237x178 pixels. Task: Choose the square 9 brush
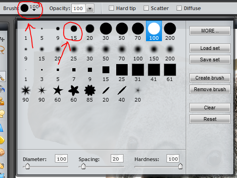pyautogui.click(x=90, y=72)
